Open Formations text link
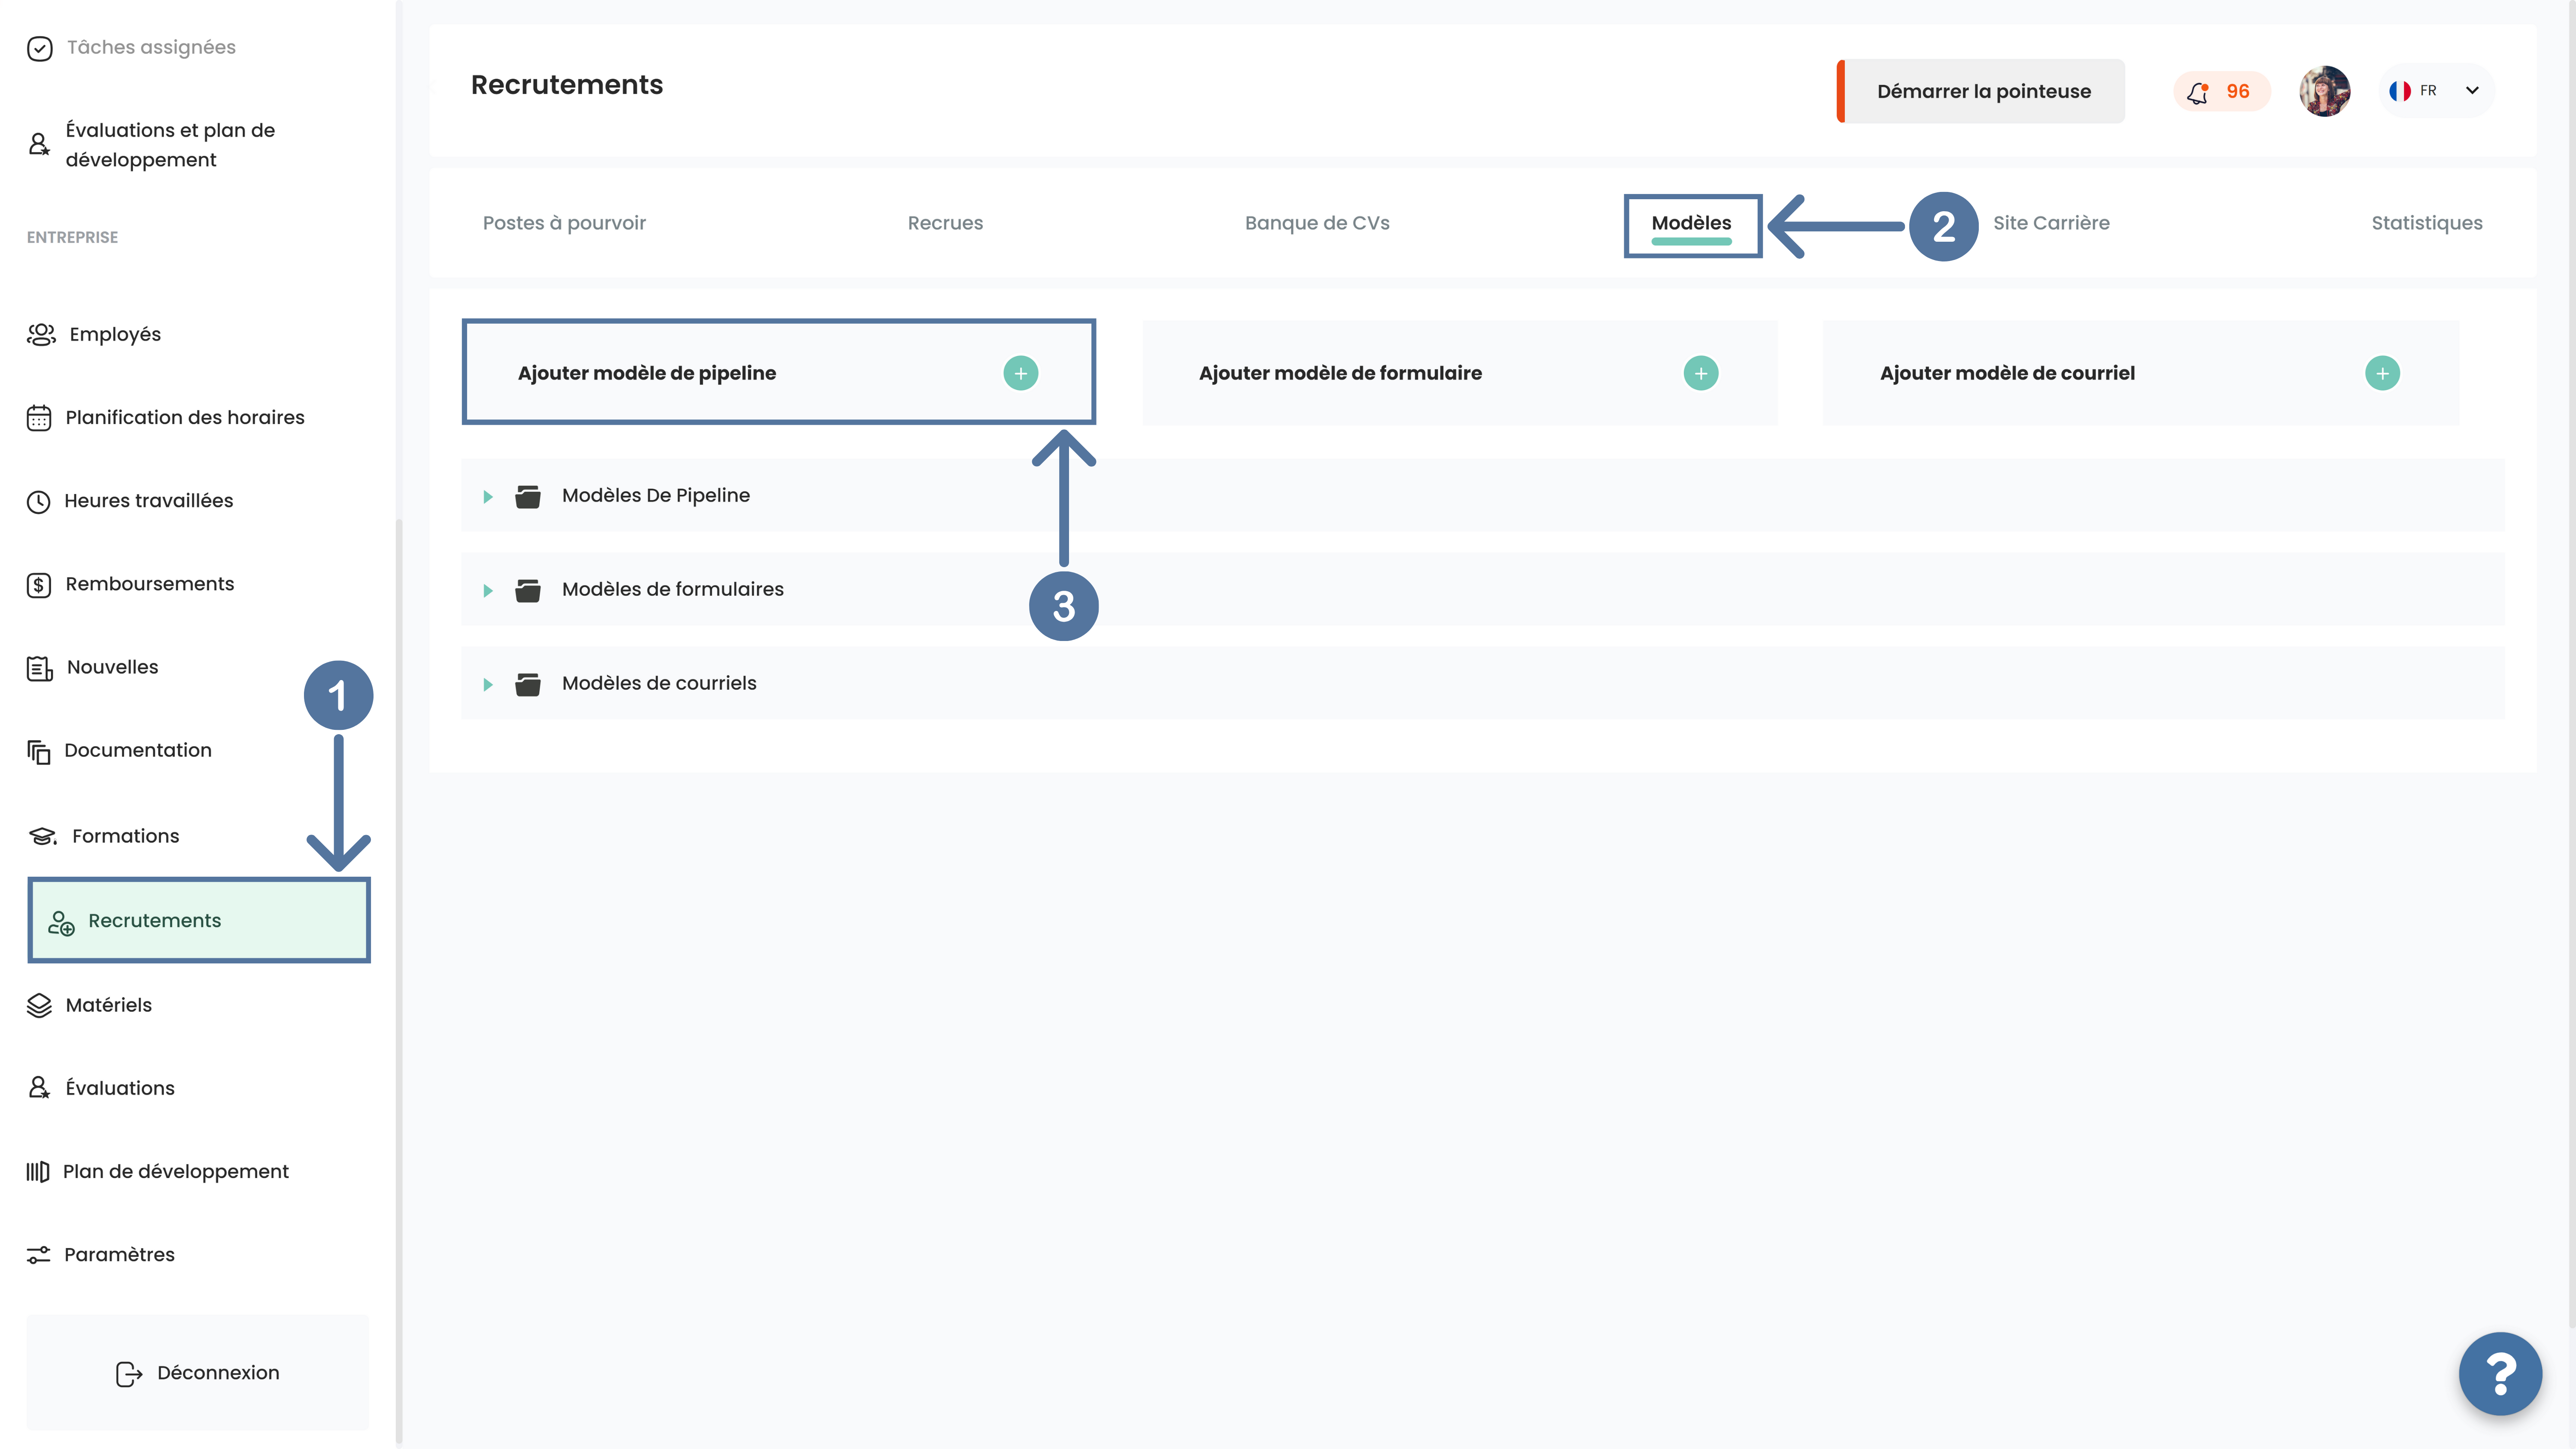 (x=126, y=836)
